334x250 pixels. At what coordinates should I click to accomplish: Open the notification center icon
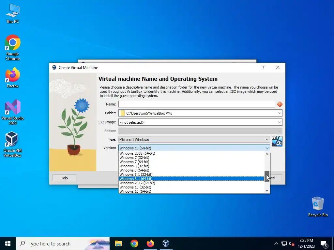pyautogui.click(x=324, y=244)
